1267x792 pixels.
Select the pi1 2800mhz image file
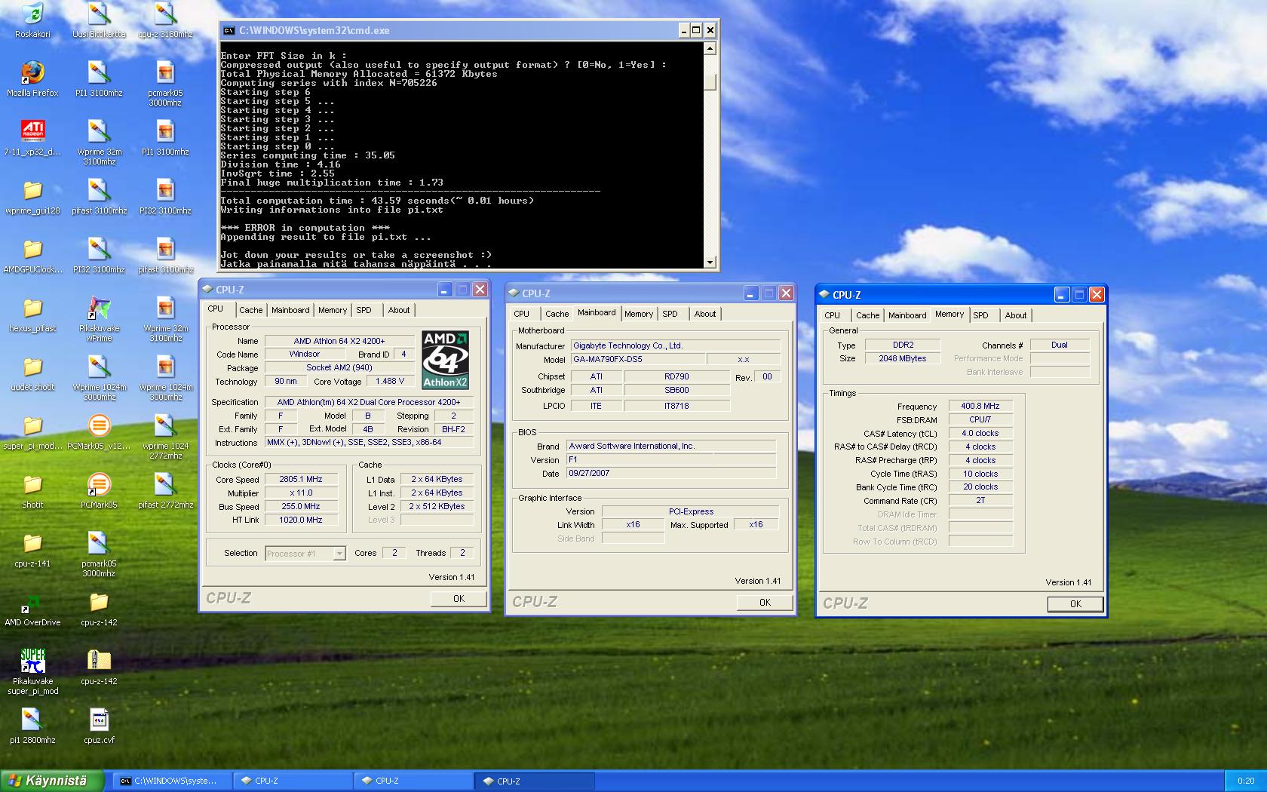pos(32,720)
